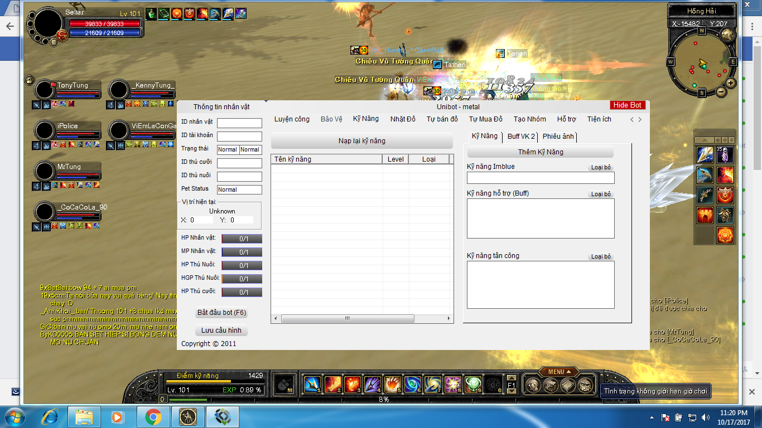Image resolution: width=762 pixels, height=428 pixels.
Task: Click the red shield emblem side quickbar icon
Action: [x=725, y=195]
